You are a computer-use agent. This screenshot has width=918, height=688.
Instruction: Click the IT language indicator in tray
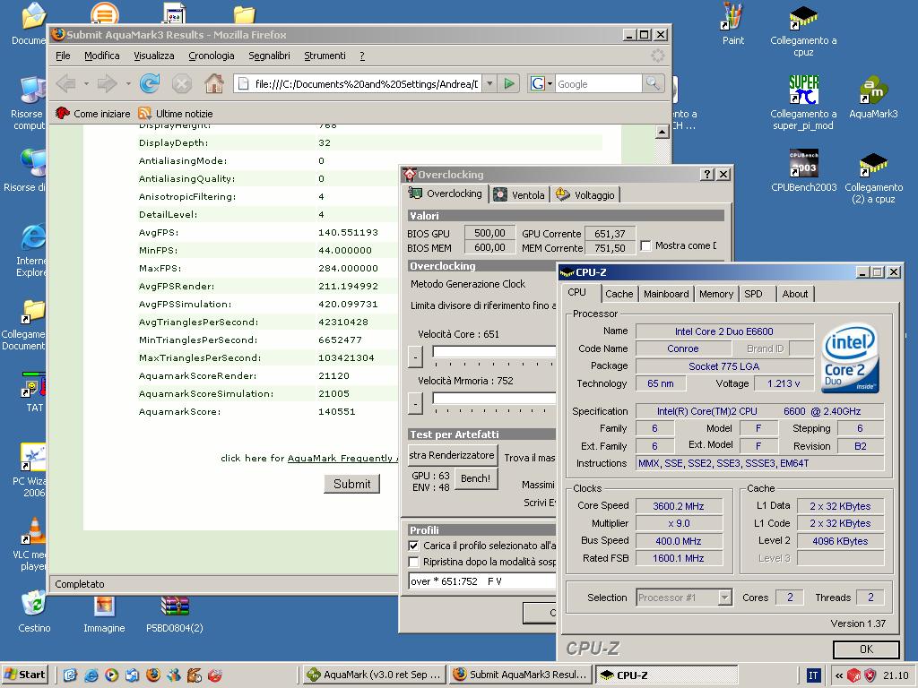click(x=813, y=675)
